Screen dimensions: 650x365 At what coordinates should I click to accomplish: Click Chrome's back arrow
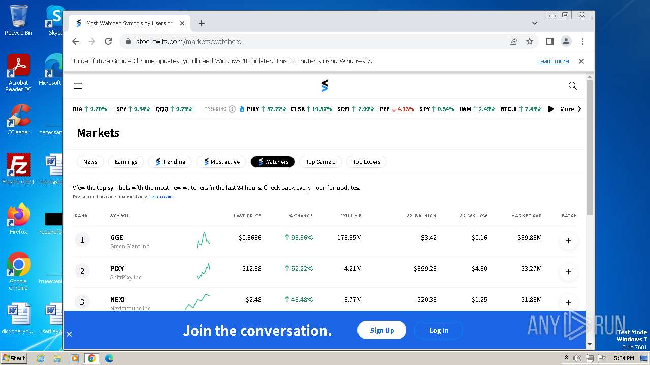[76, 42]
